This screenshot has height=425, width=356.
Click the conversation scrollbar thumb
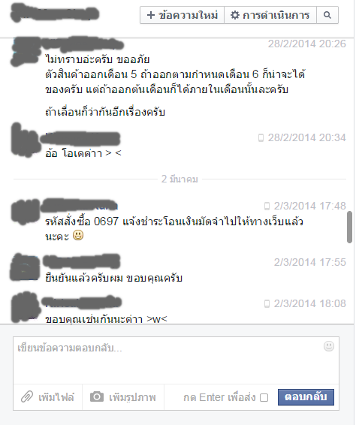click(349, 227)
